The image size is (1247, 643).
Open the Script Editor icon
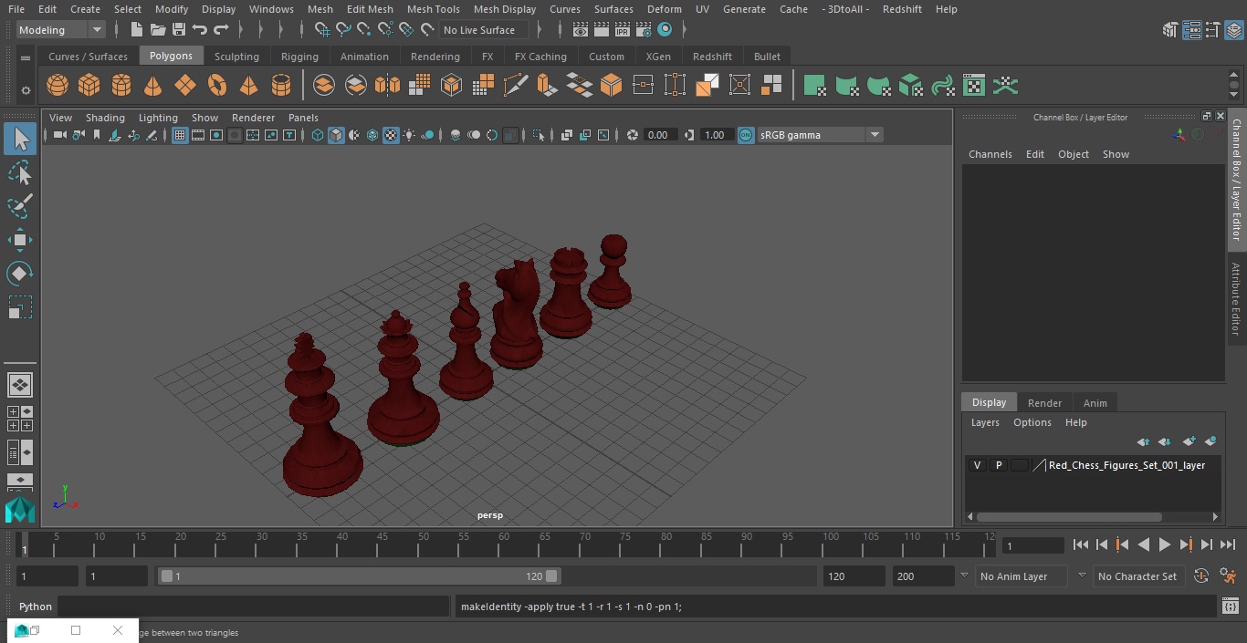[1231, 607]
